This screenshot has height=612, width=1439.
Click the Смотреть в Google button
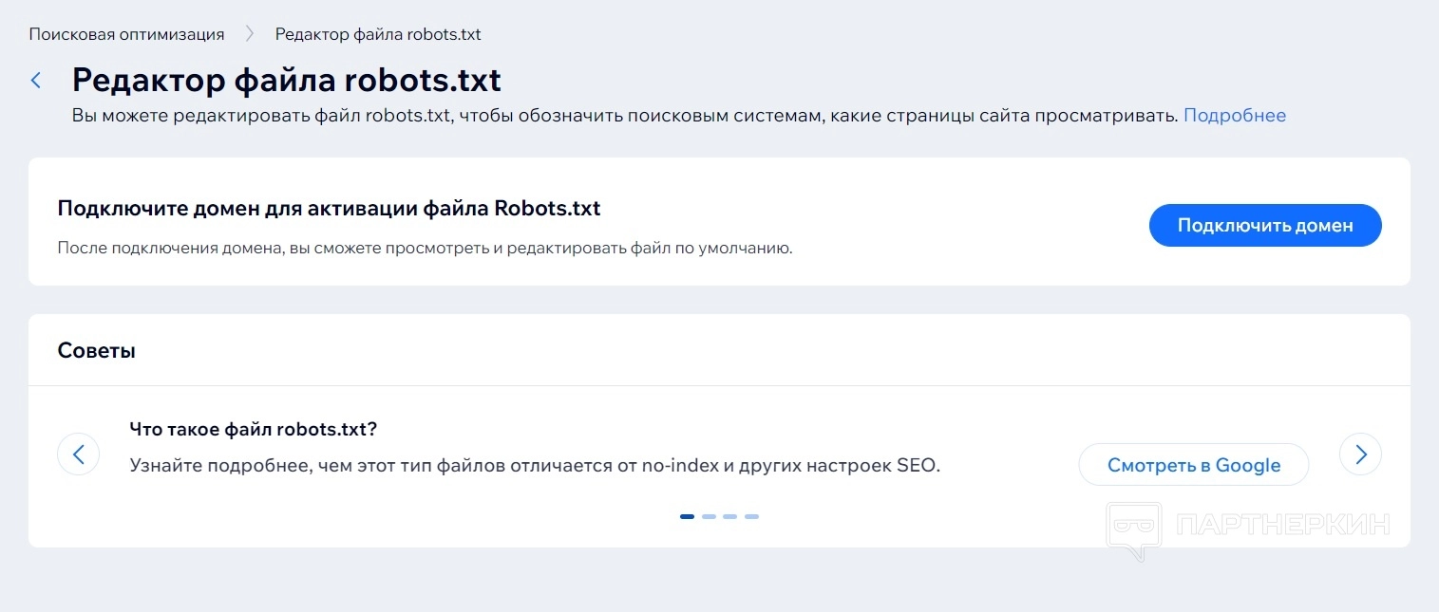point(1194,465)
